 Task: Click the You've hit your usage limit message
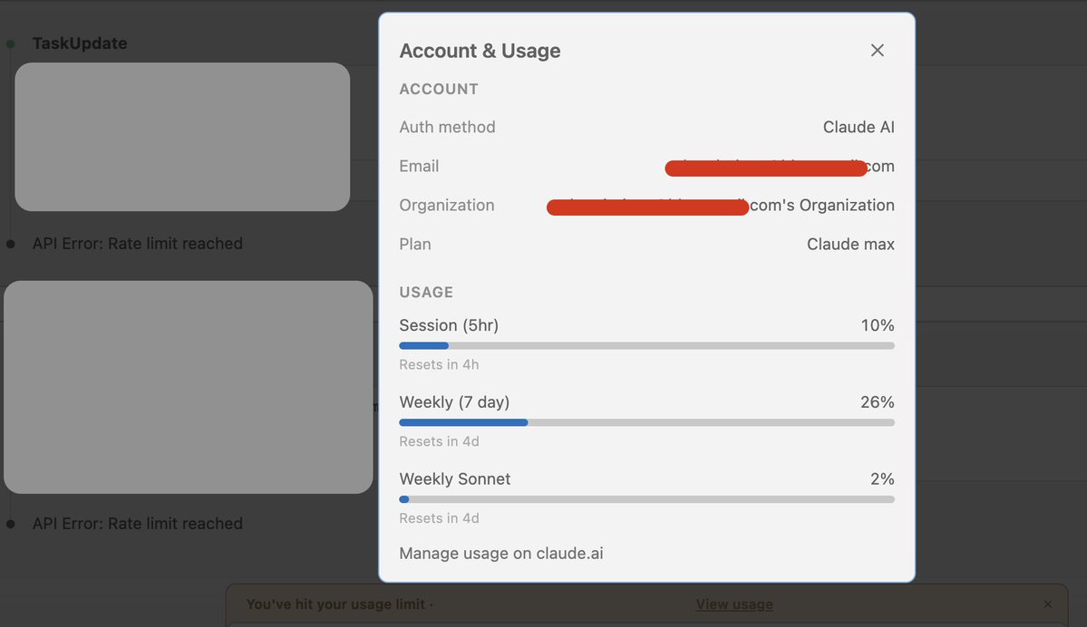tap(340, 604)
